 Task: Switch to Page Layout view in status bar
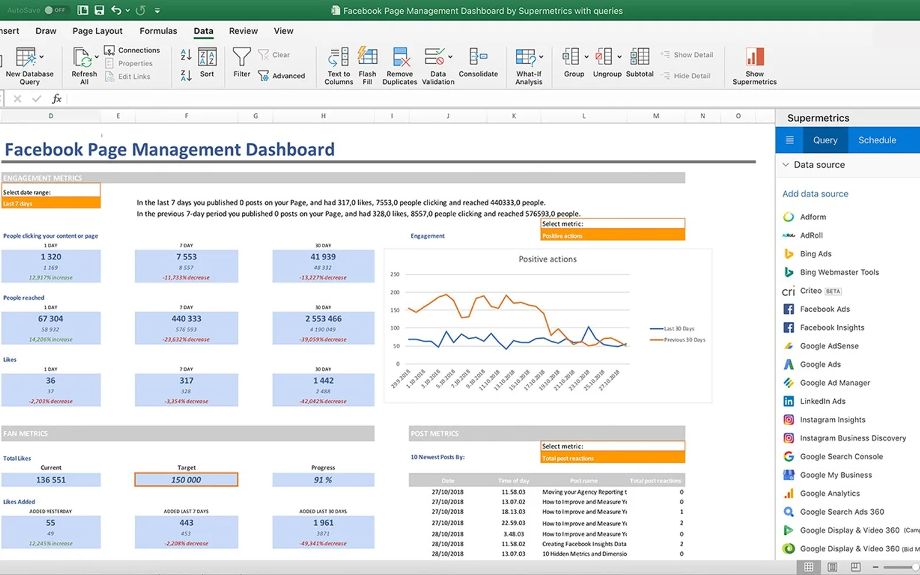[x=832, y=567]
